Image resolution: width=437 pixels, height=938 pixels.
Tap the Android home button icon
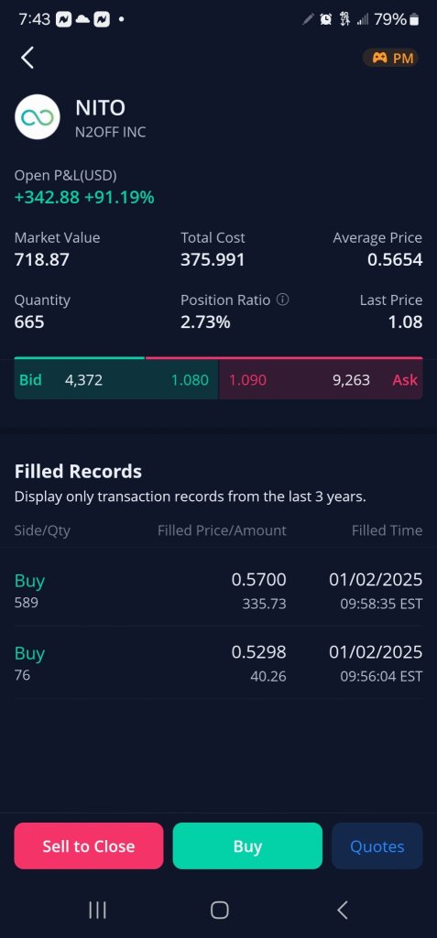point(219,910)
